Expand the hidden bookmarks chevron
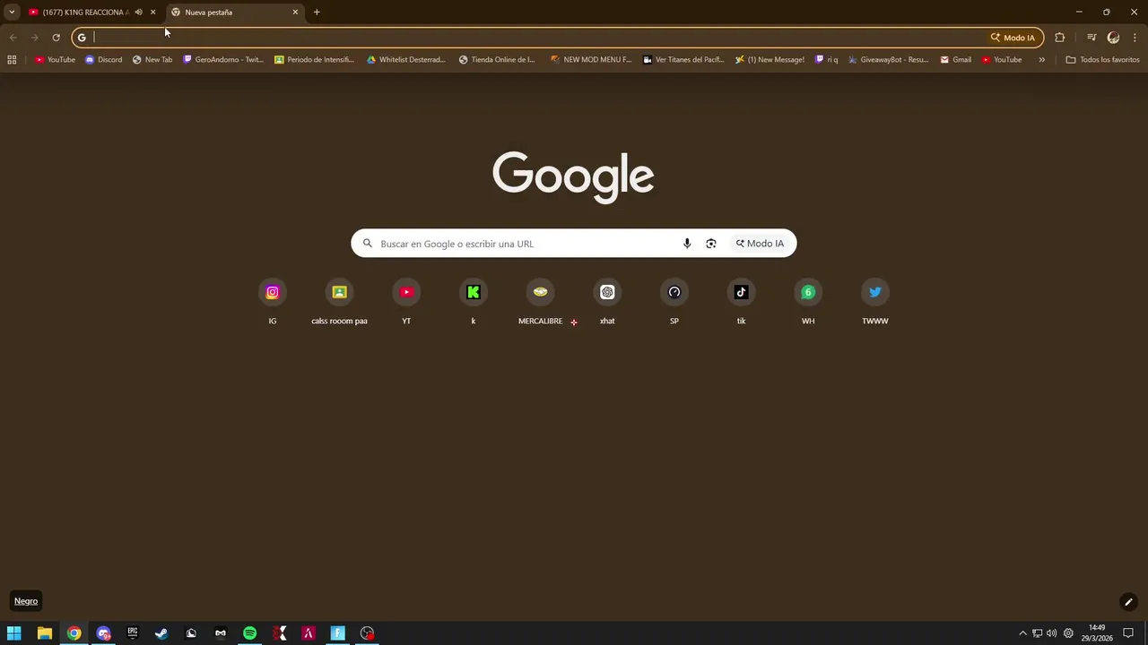 click(x=1041, y=60)
